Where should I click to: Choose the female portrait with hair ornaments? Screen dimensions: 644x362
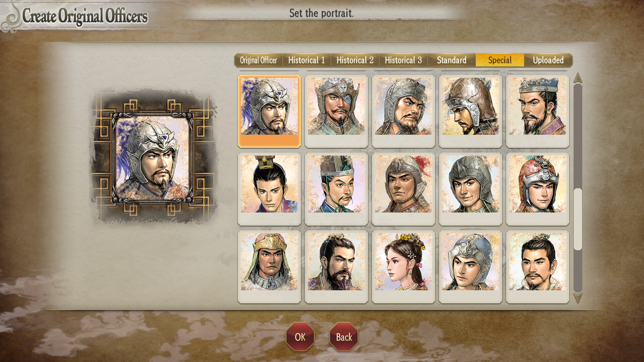click(x=404, y=266)
